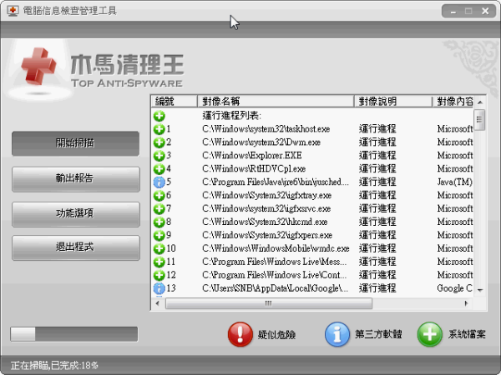Select the wmdc.exe process path
The image size is (501, 375).
click(276, 248)
